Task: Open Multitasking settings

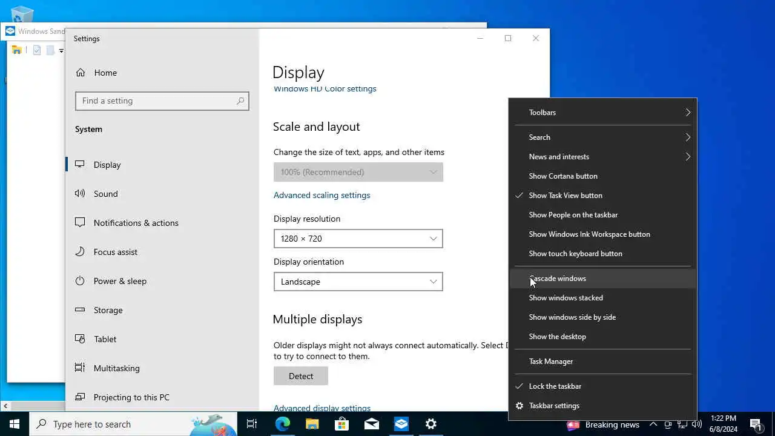Action: click(x=162, y=368)
